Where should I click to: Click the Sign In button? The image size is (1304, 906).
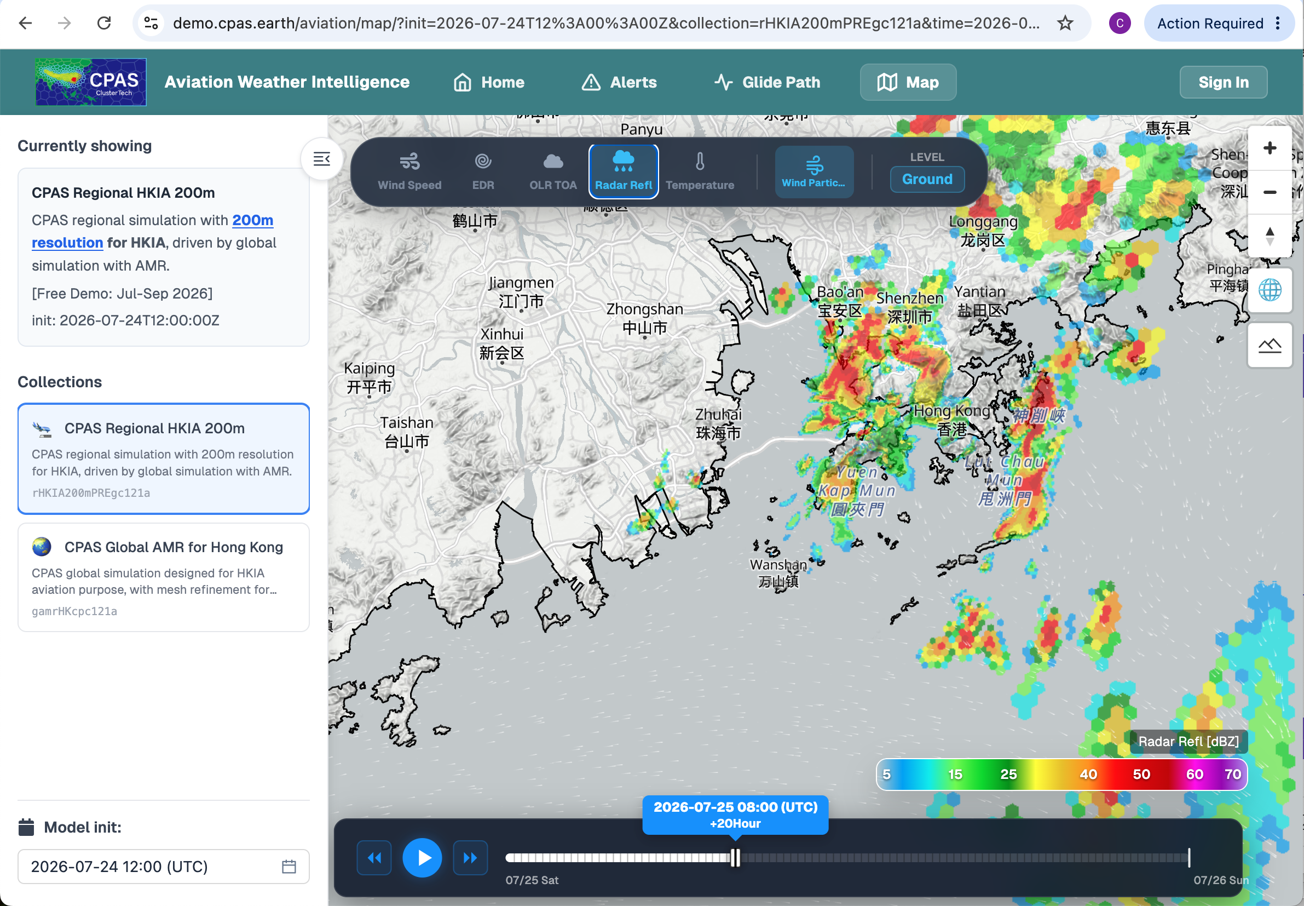click(1223, 82)
